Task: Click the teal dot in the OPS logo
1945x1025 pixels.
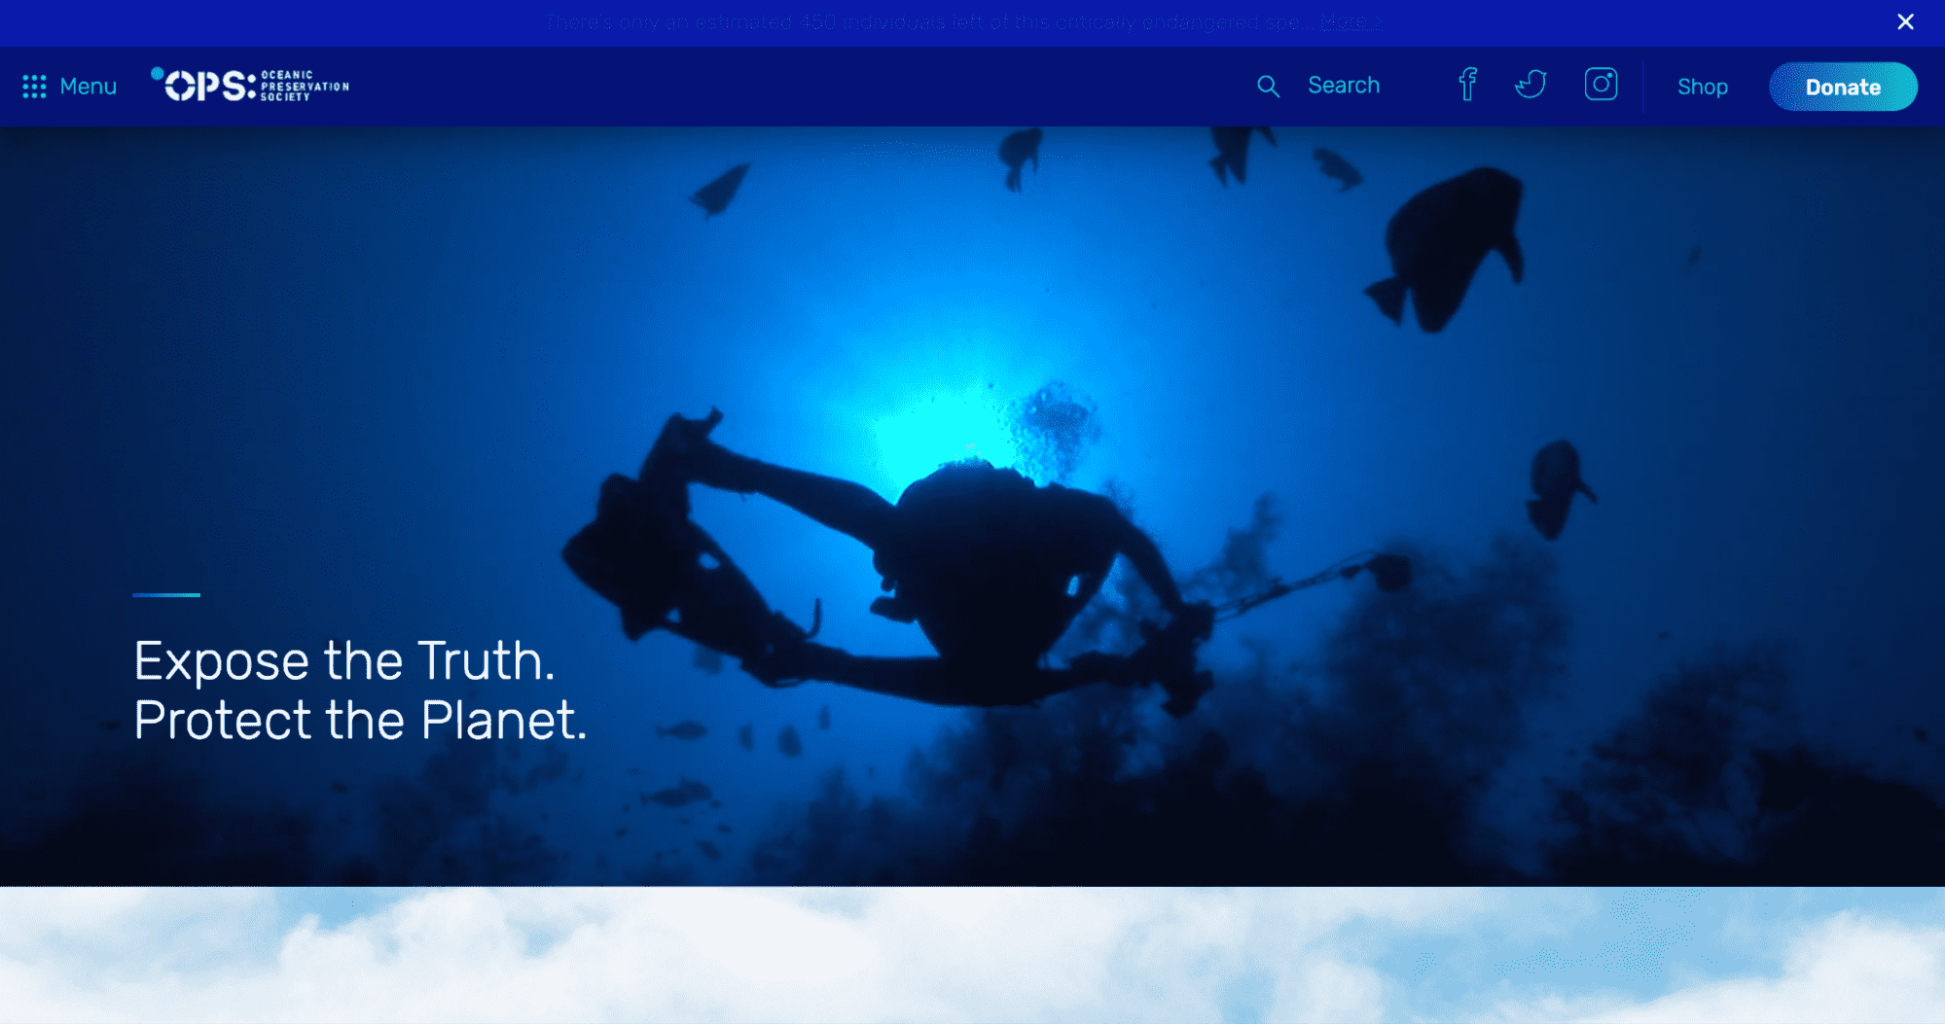Action: [x=158, y=72]
